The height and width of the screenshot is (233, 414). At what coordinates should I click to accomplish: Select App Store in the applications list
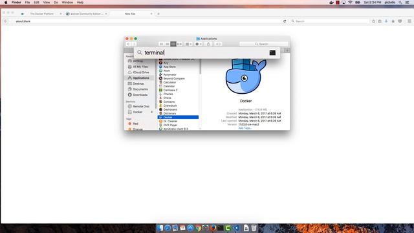pos(169,67)
